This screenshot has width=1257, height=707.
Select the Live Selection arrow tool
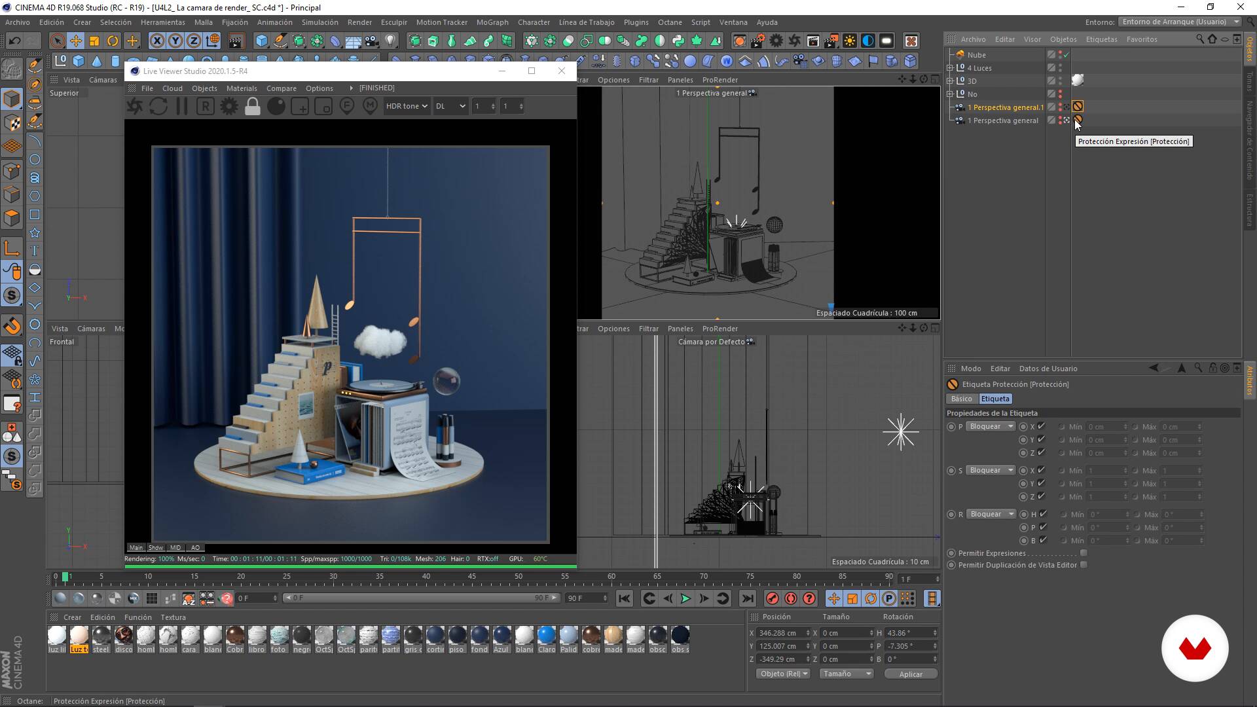pyautogui.click(x=58, y=41)
